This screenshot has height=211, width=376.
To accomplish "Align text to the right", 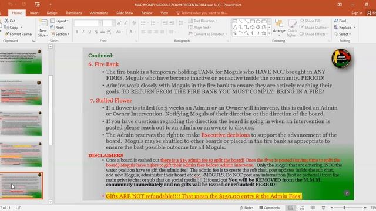I will tap(156, 32).
